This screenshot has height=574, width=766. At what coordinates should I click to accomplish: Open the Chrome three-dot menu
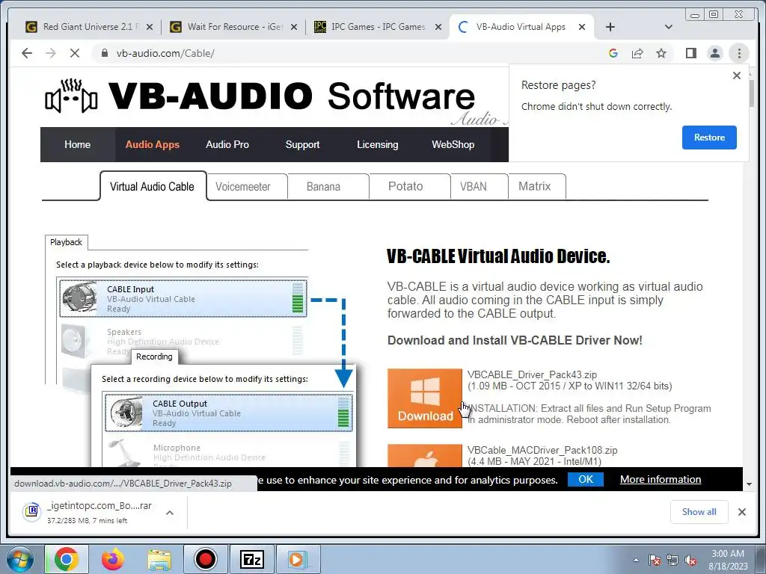[739, 53]
